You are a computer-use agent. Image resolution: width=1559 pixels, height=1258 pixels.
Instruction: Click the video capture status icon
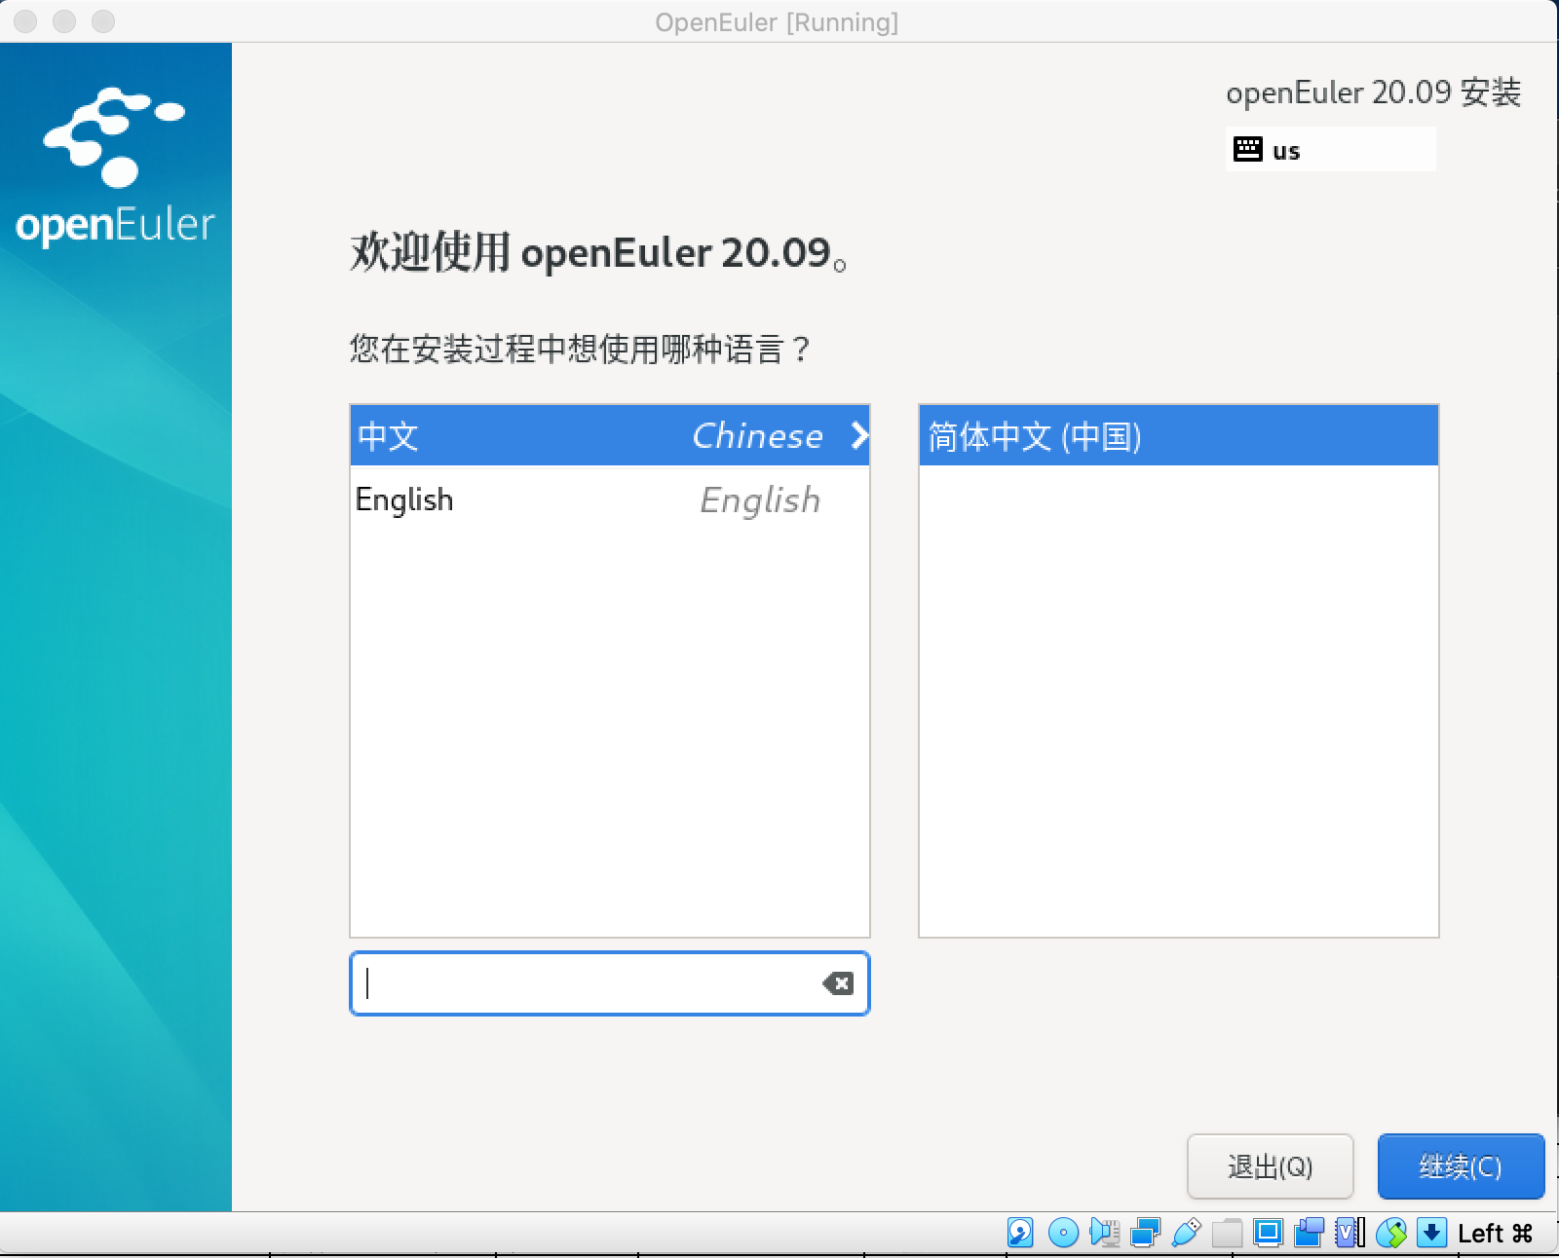tap(1309, 1233)
